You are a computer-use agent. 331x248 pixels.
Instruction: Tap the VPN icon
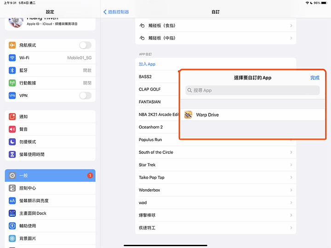tap(12, 96)
